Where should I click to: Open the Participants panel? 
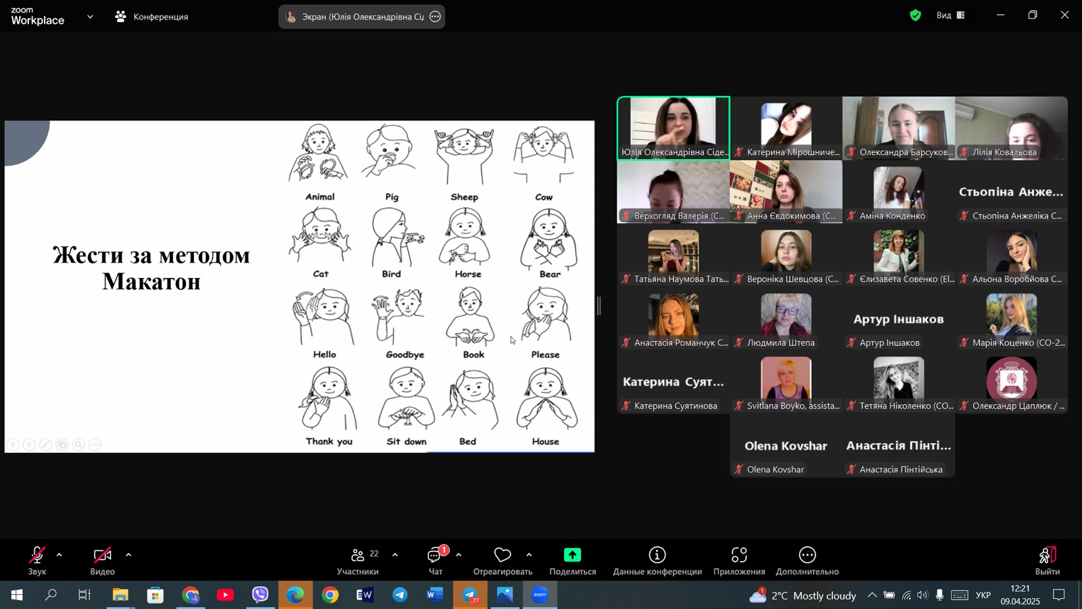pyautogui.click(x=358, y=561)
